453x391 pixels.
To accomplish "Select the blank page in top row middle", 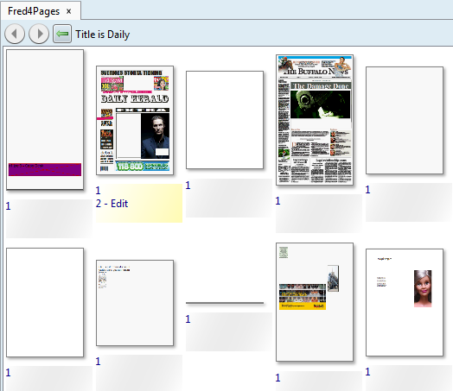I will coord(225,120).
